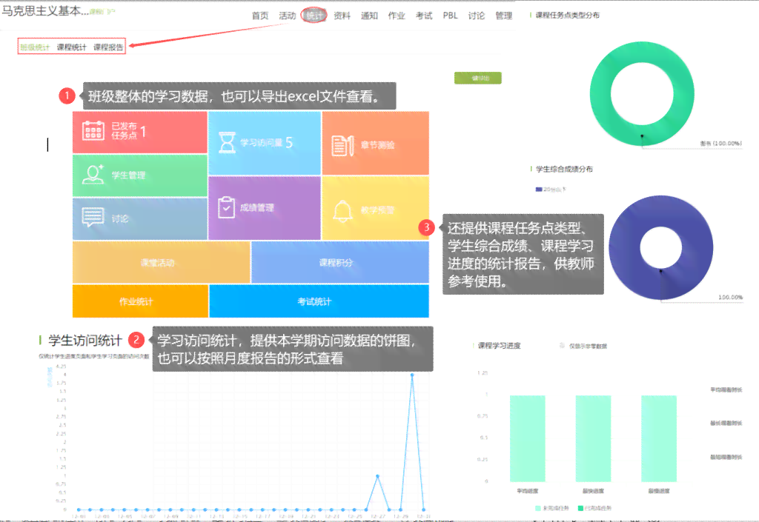Open 管理 in the top navigation
The height and width of the screenshot is (522, 759).
tap(503, 16)
